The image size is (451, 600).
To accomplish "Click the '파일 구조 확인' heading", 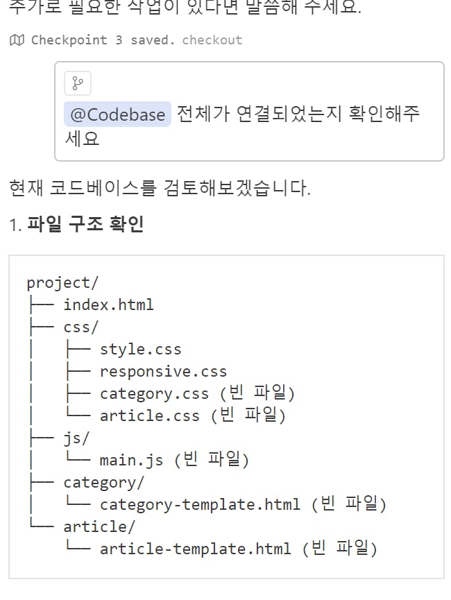I will pyautogui.click(x=85, y=225).
